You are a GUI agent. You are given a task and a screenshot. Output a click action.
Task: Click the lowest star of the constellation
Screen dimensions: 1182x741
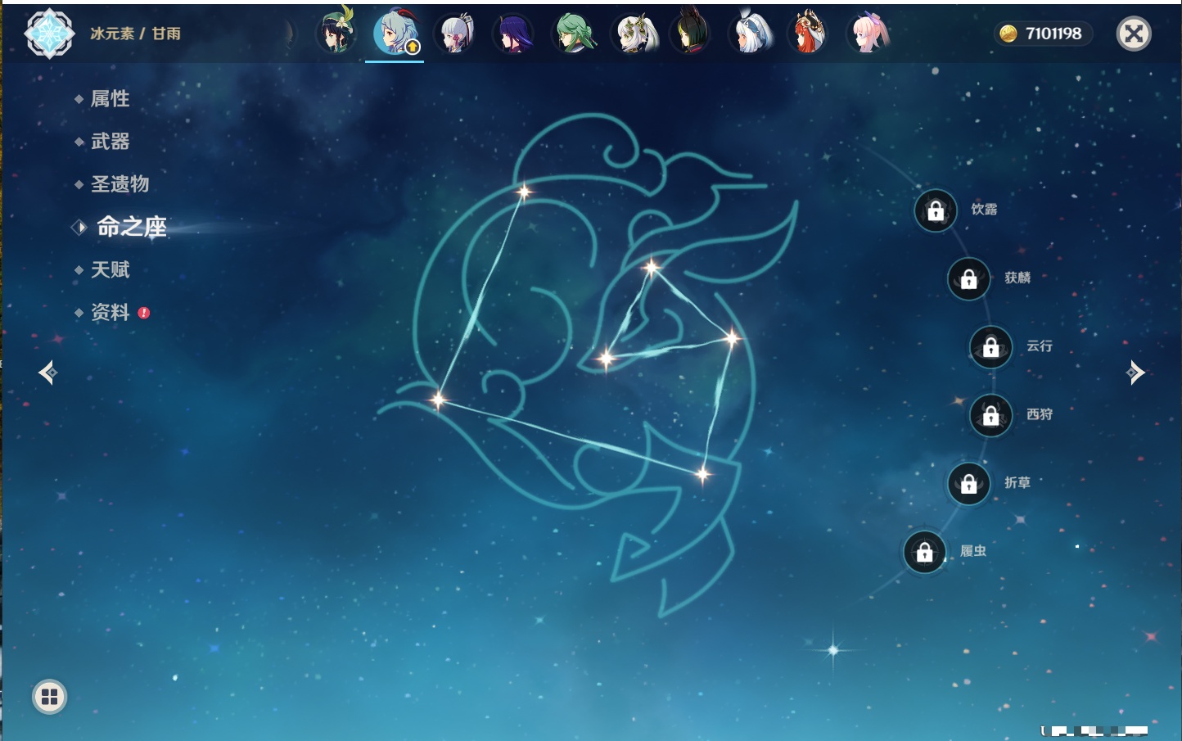coord(702,473)
